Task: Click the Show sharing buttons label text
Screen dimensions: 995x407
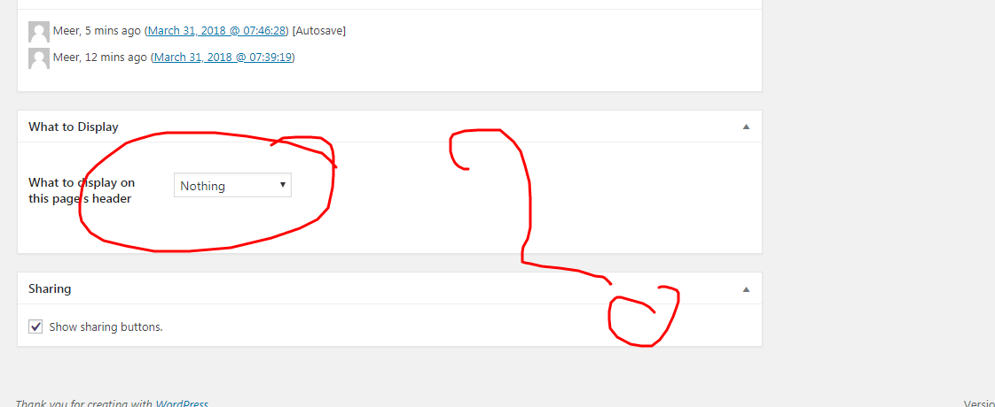Action: tap(106, 327)
